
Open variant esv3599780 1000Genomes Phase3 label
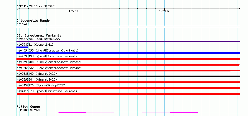point(50,62)
